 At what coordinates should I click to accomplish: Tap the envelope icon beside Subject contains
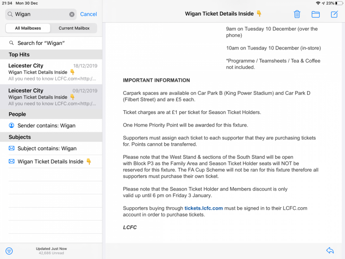pos(12,148)
